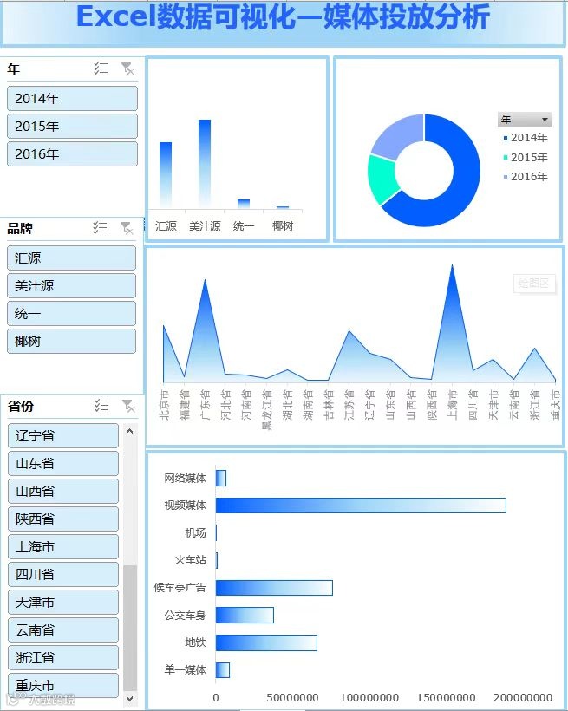Pick 浙江省 in province slicer
Viewport: 568px width, 711px height.
(x=63, y=657)
